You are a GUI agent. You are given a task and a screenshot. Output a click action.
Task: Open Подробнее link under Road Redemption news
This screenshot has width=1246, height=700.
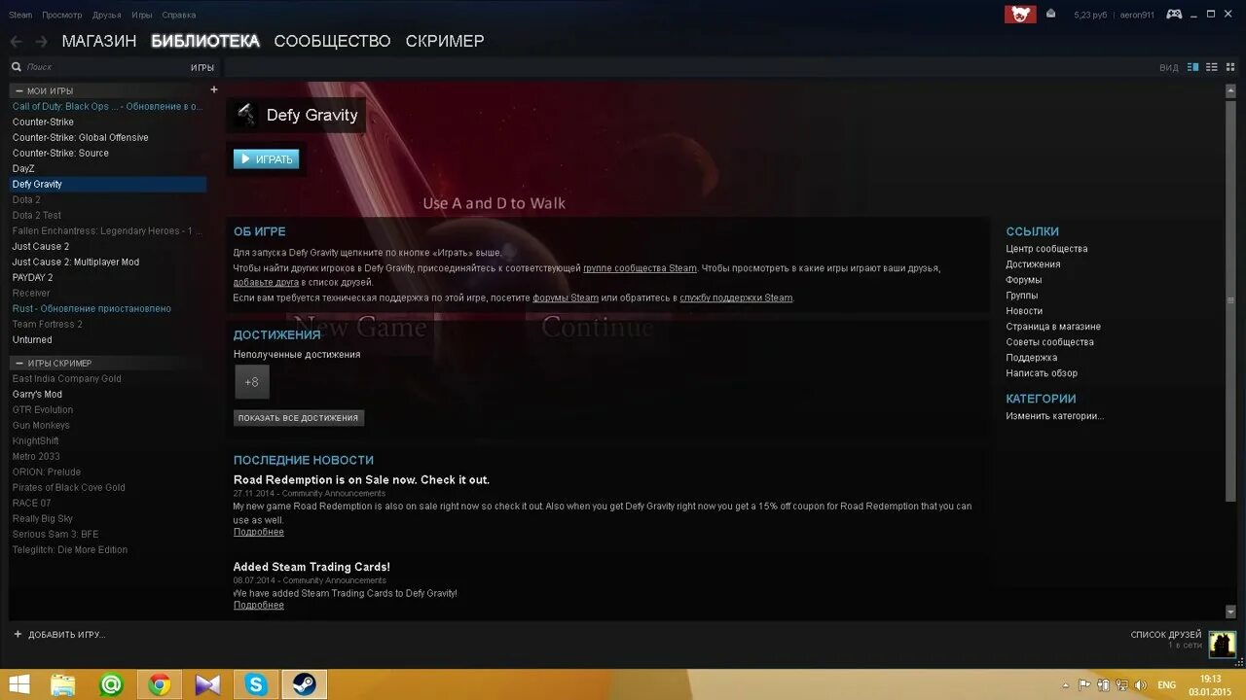click(259, 532)
